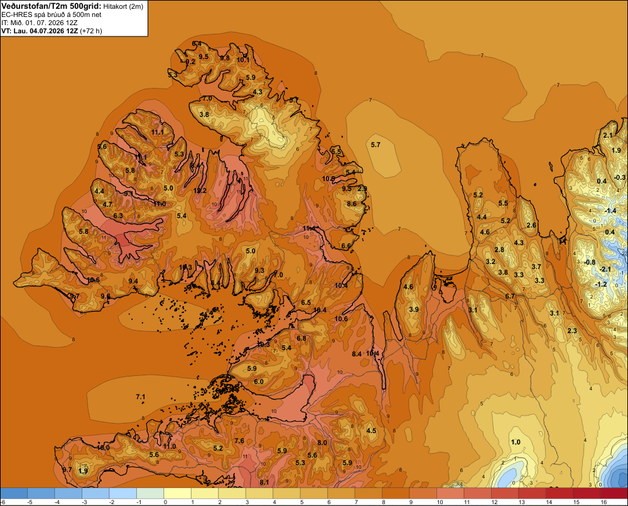628x506 pixels.
Task: Click the 1.0 temperature label on the highland
Action: coord(516,442)
